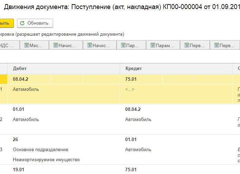This screenshot has width=240, height=174.
Task: Click the manual adjustment description label
Action: (x=62, y=34)
